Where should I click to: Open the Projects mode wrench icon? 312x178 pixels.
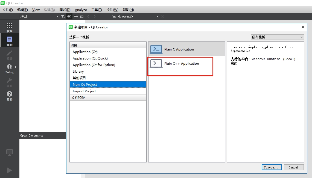pyautogui.click(x=9, y=80)
